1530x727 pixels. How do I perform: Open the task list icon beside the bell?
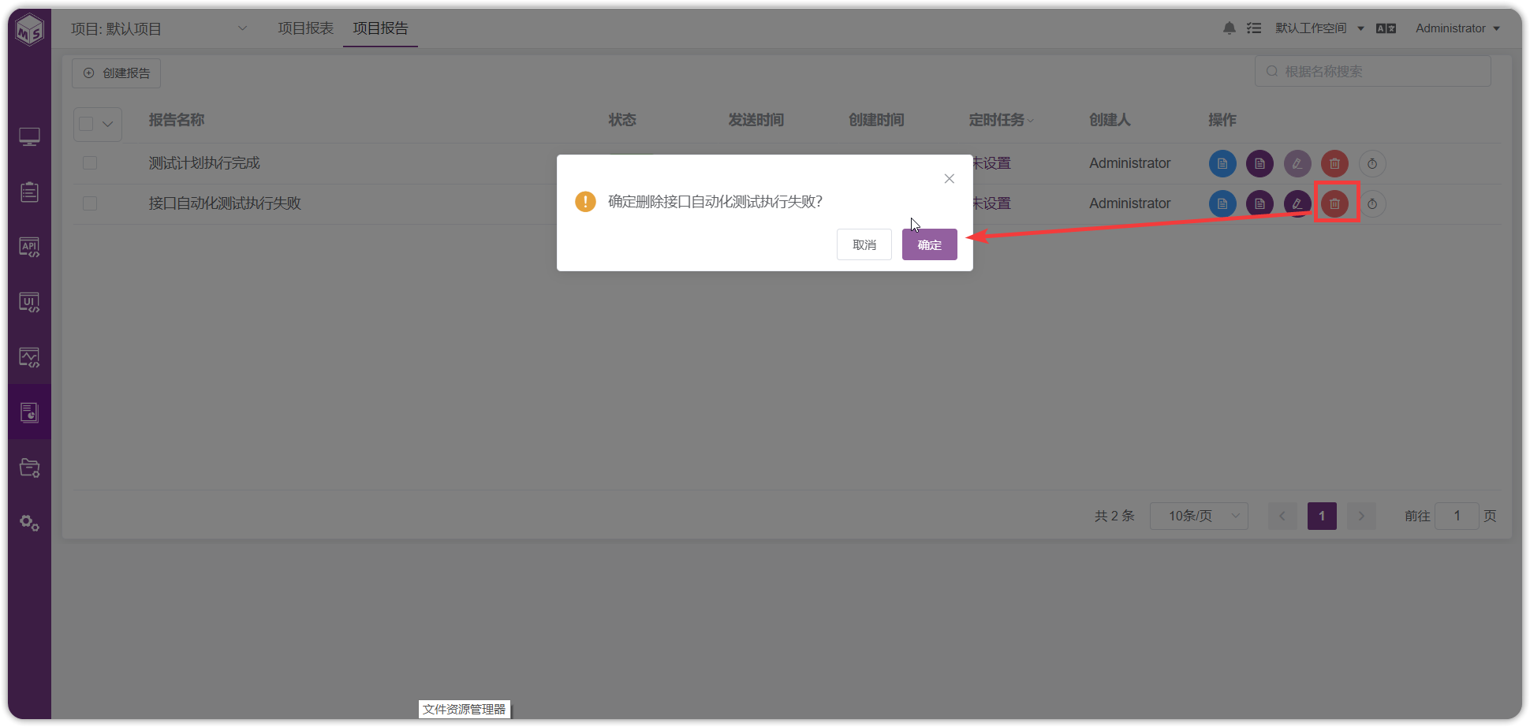coord(1254,28)
